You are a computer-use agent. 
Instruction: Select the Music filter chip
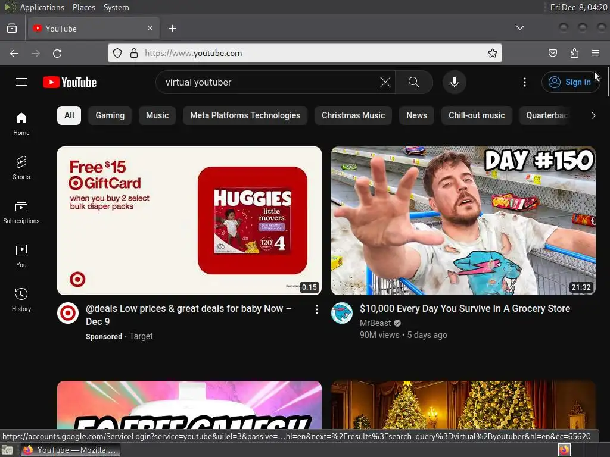(157, 115)
